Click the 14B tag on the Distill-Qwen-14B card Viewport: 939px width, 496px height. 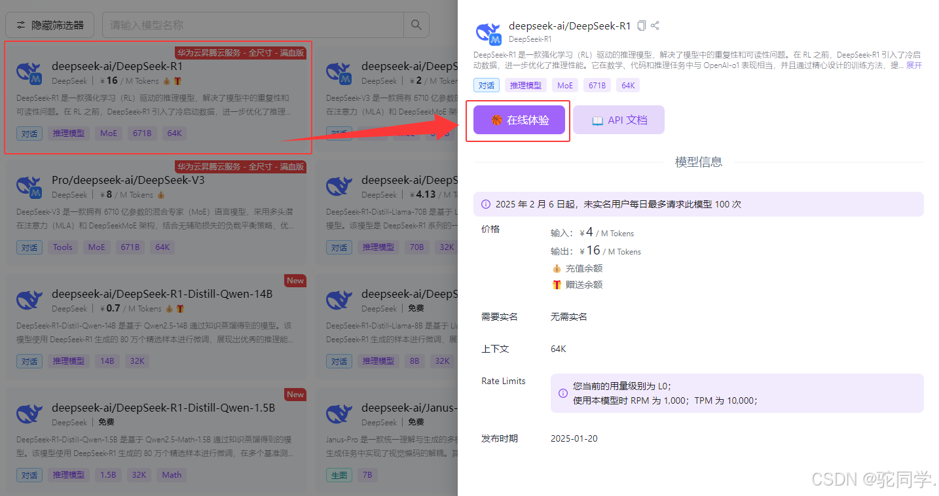[x=107, y=361]
